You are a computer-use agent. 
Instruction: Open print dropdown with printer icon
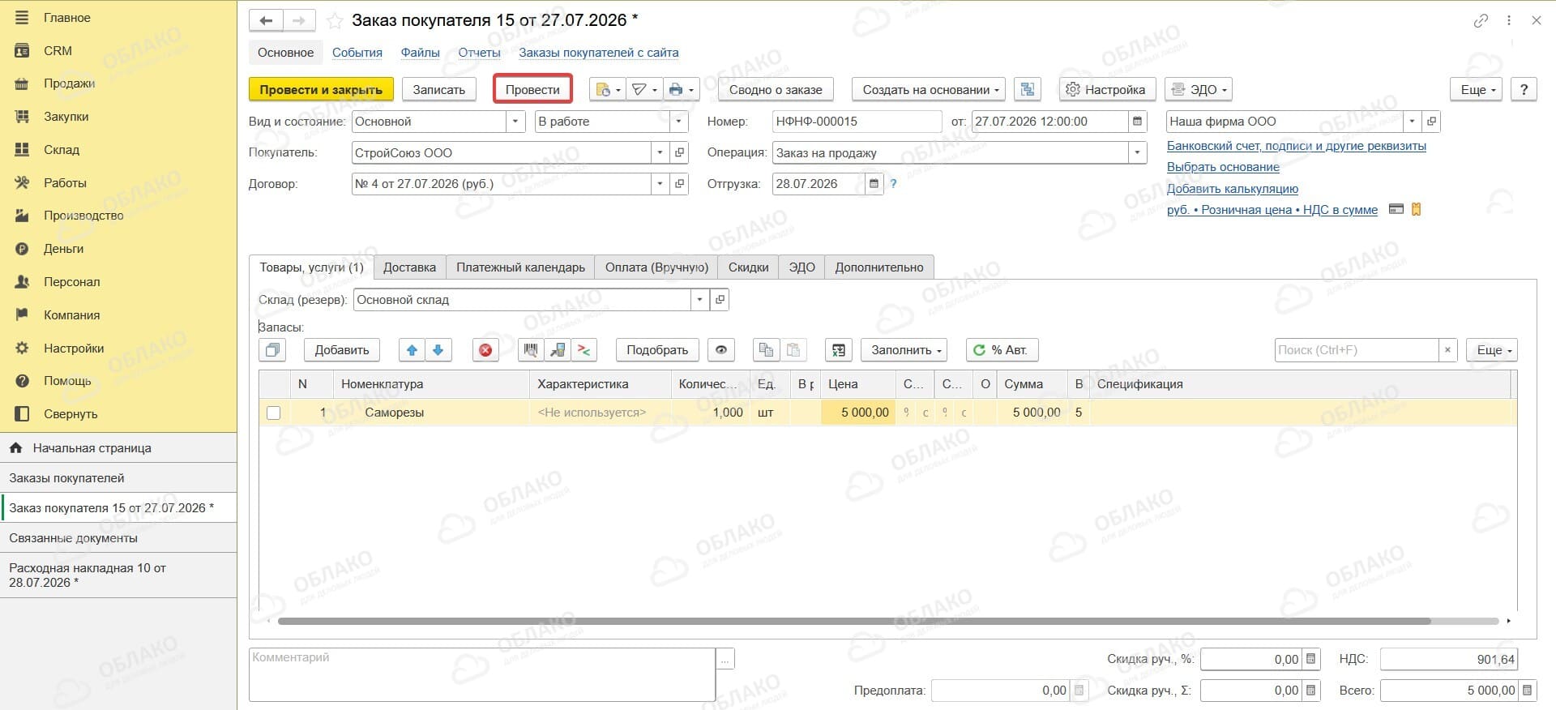681,89
